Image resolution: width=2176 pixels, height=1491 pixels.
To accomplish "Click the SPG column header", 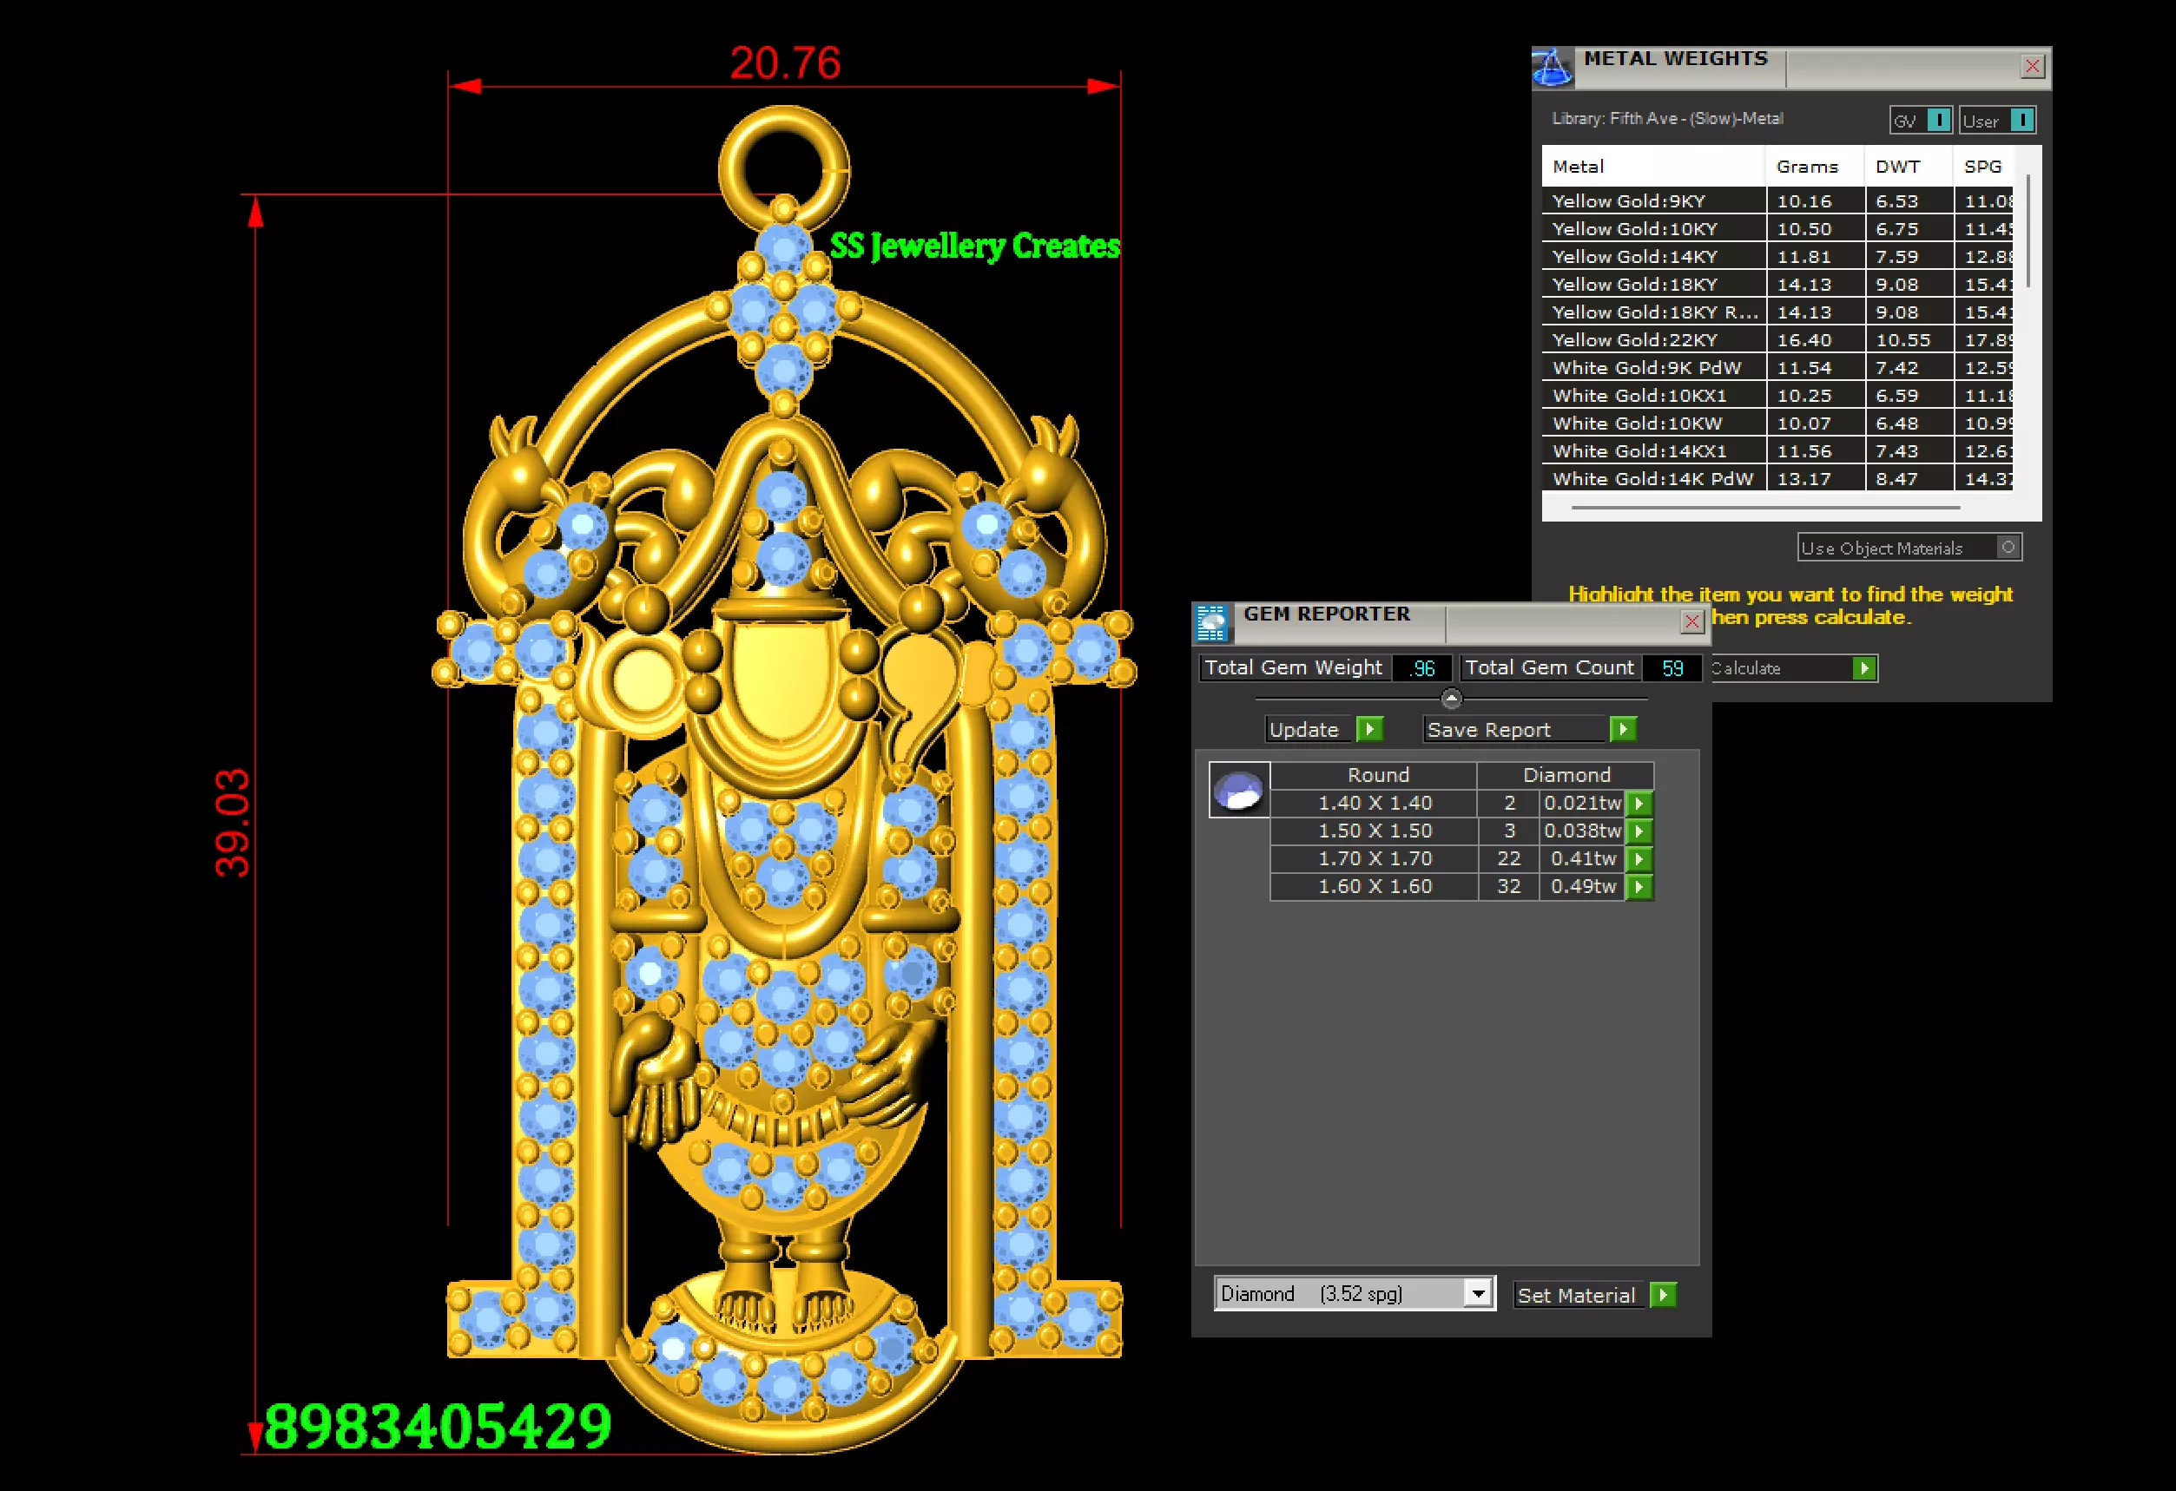I will click(1983, 167).
